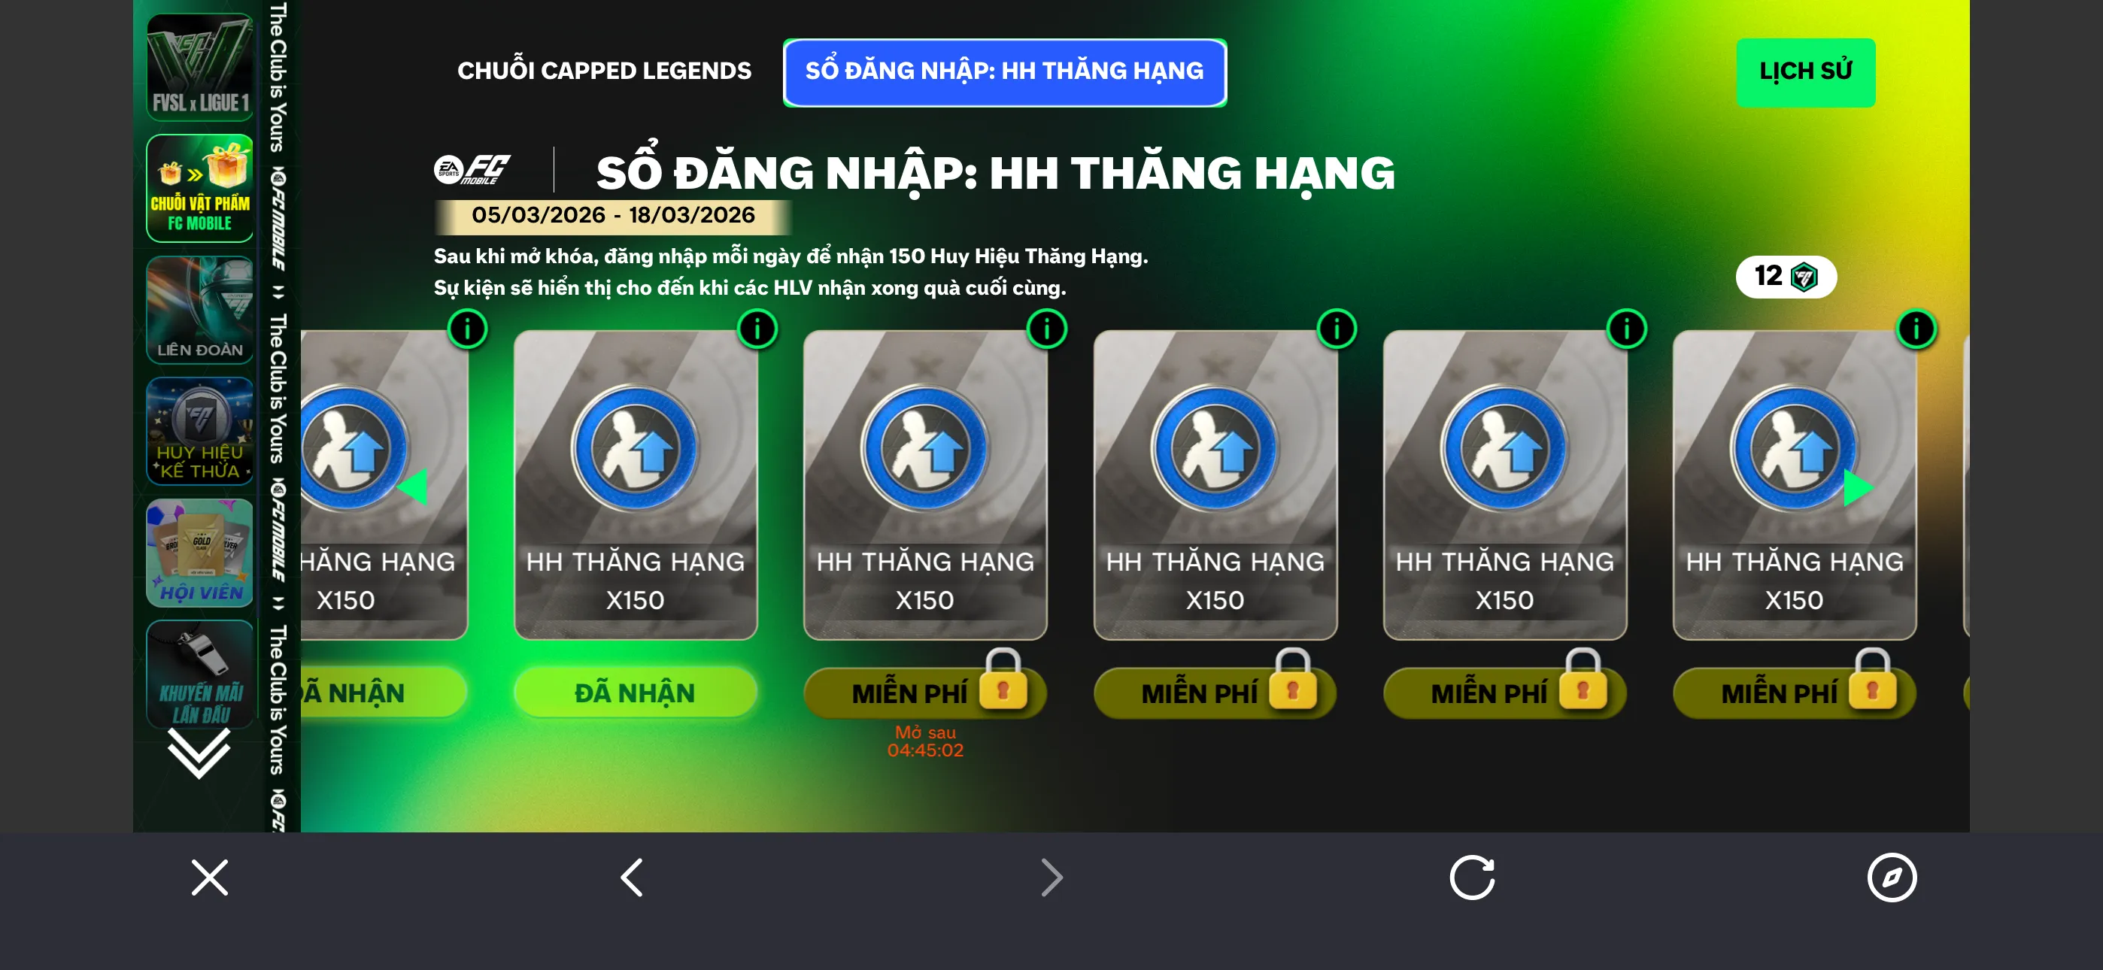Open the FVSL x LIGUE 1 sidebar event
Image resolution: width=2103 pixels, height=970 pixels.
pos(200,66)
